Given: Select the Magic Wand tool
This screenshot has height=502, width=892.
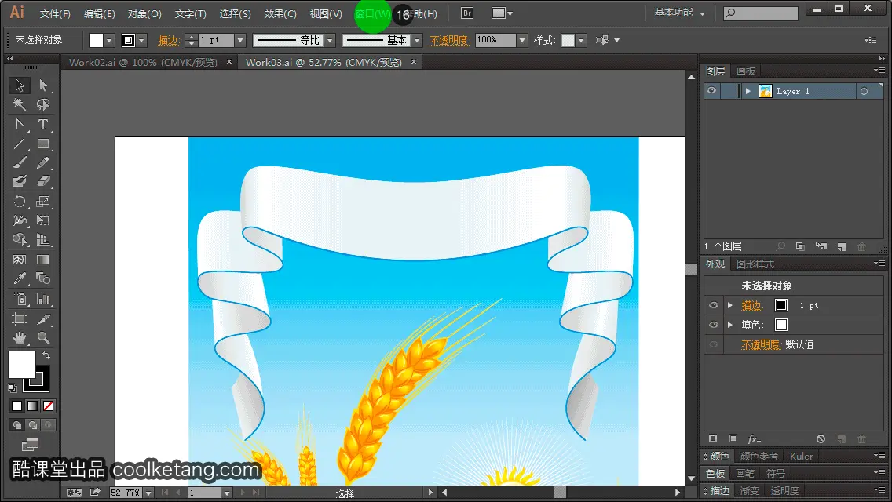Looking at the screenshot, I should tap(20, 104).
